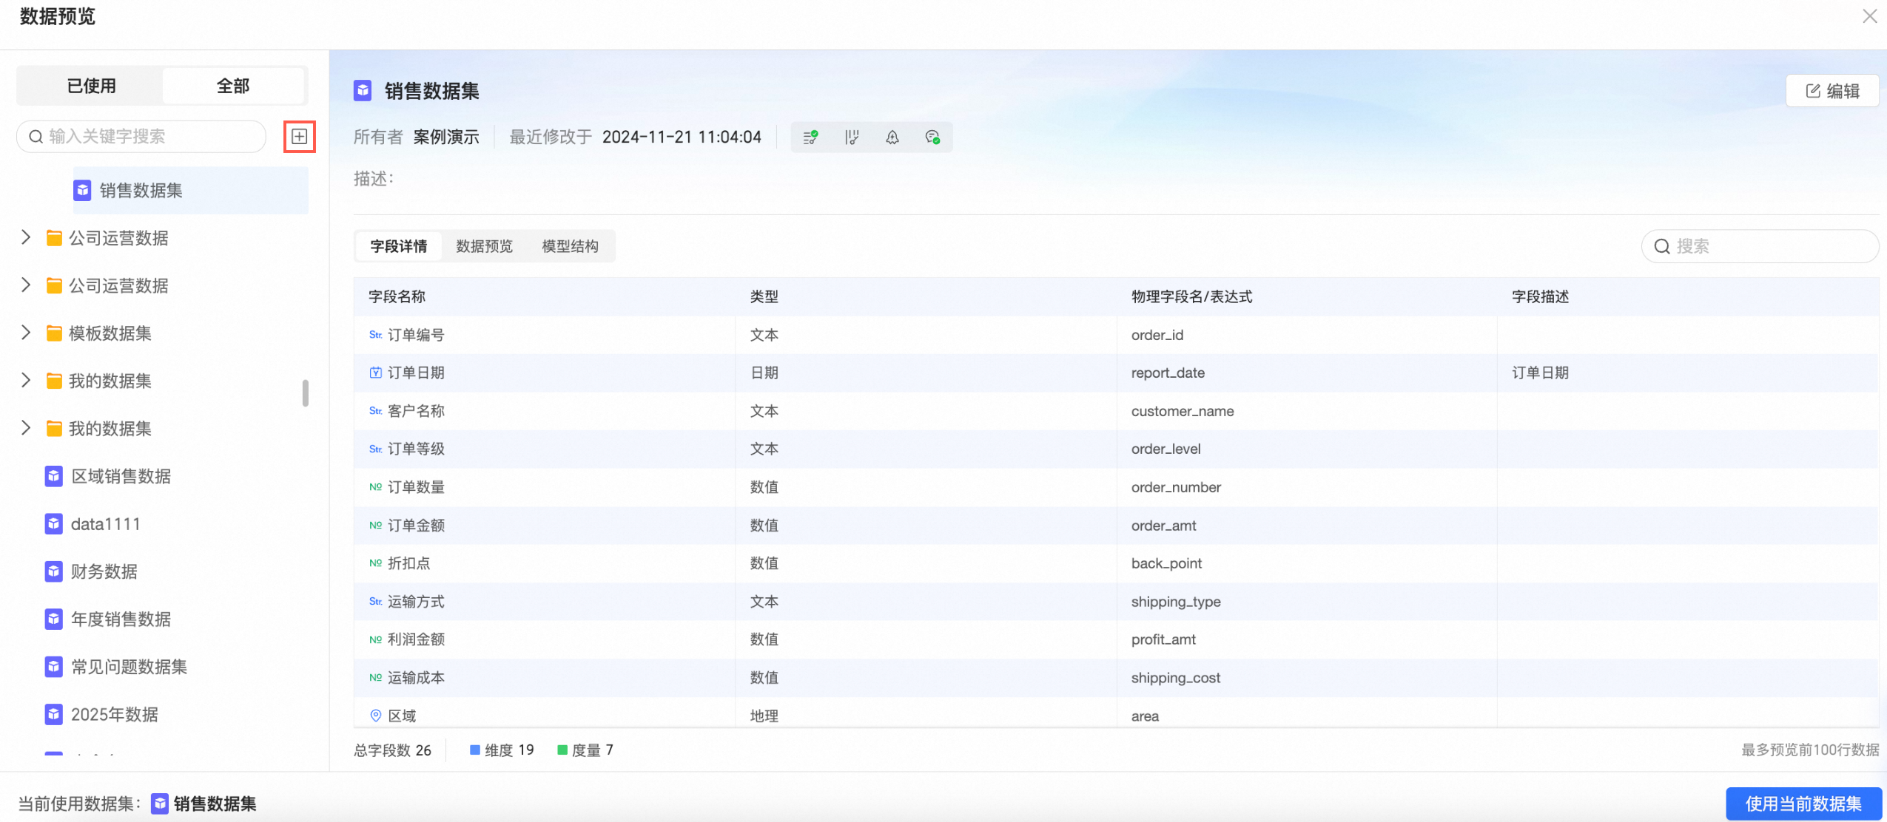This screenshot has width=1887, height=822.
Task: Select the 财务数据 dataset in the tree
Action: click(x=104, y=571)
